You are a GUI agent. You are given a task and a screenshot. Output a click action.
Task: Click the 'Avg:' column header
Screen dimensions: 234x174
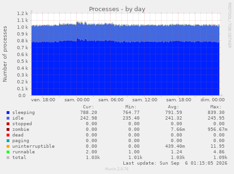[x=173, y=107]
